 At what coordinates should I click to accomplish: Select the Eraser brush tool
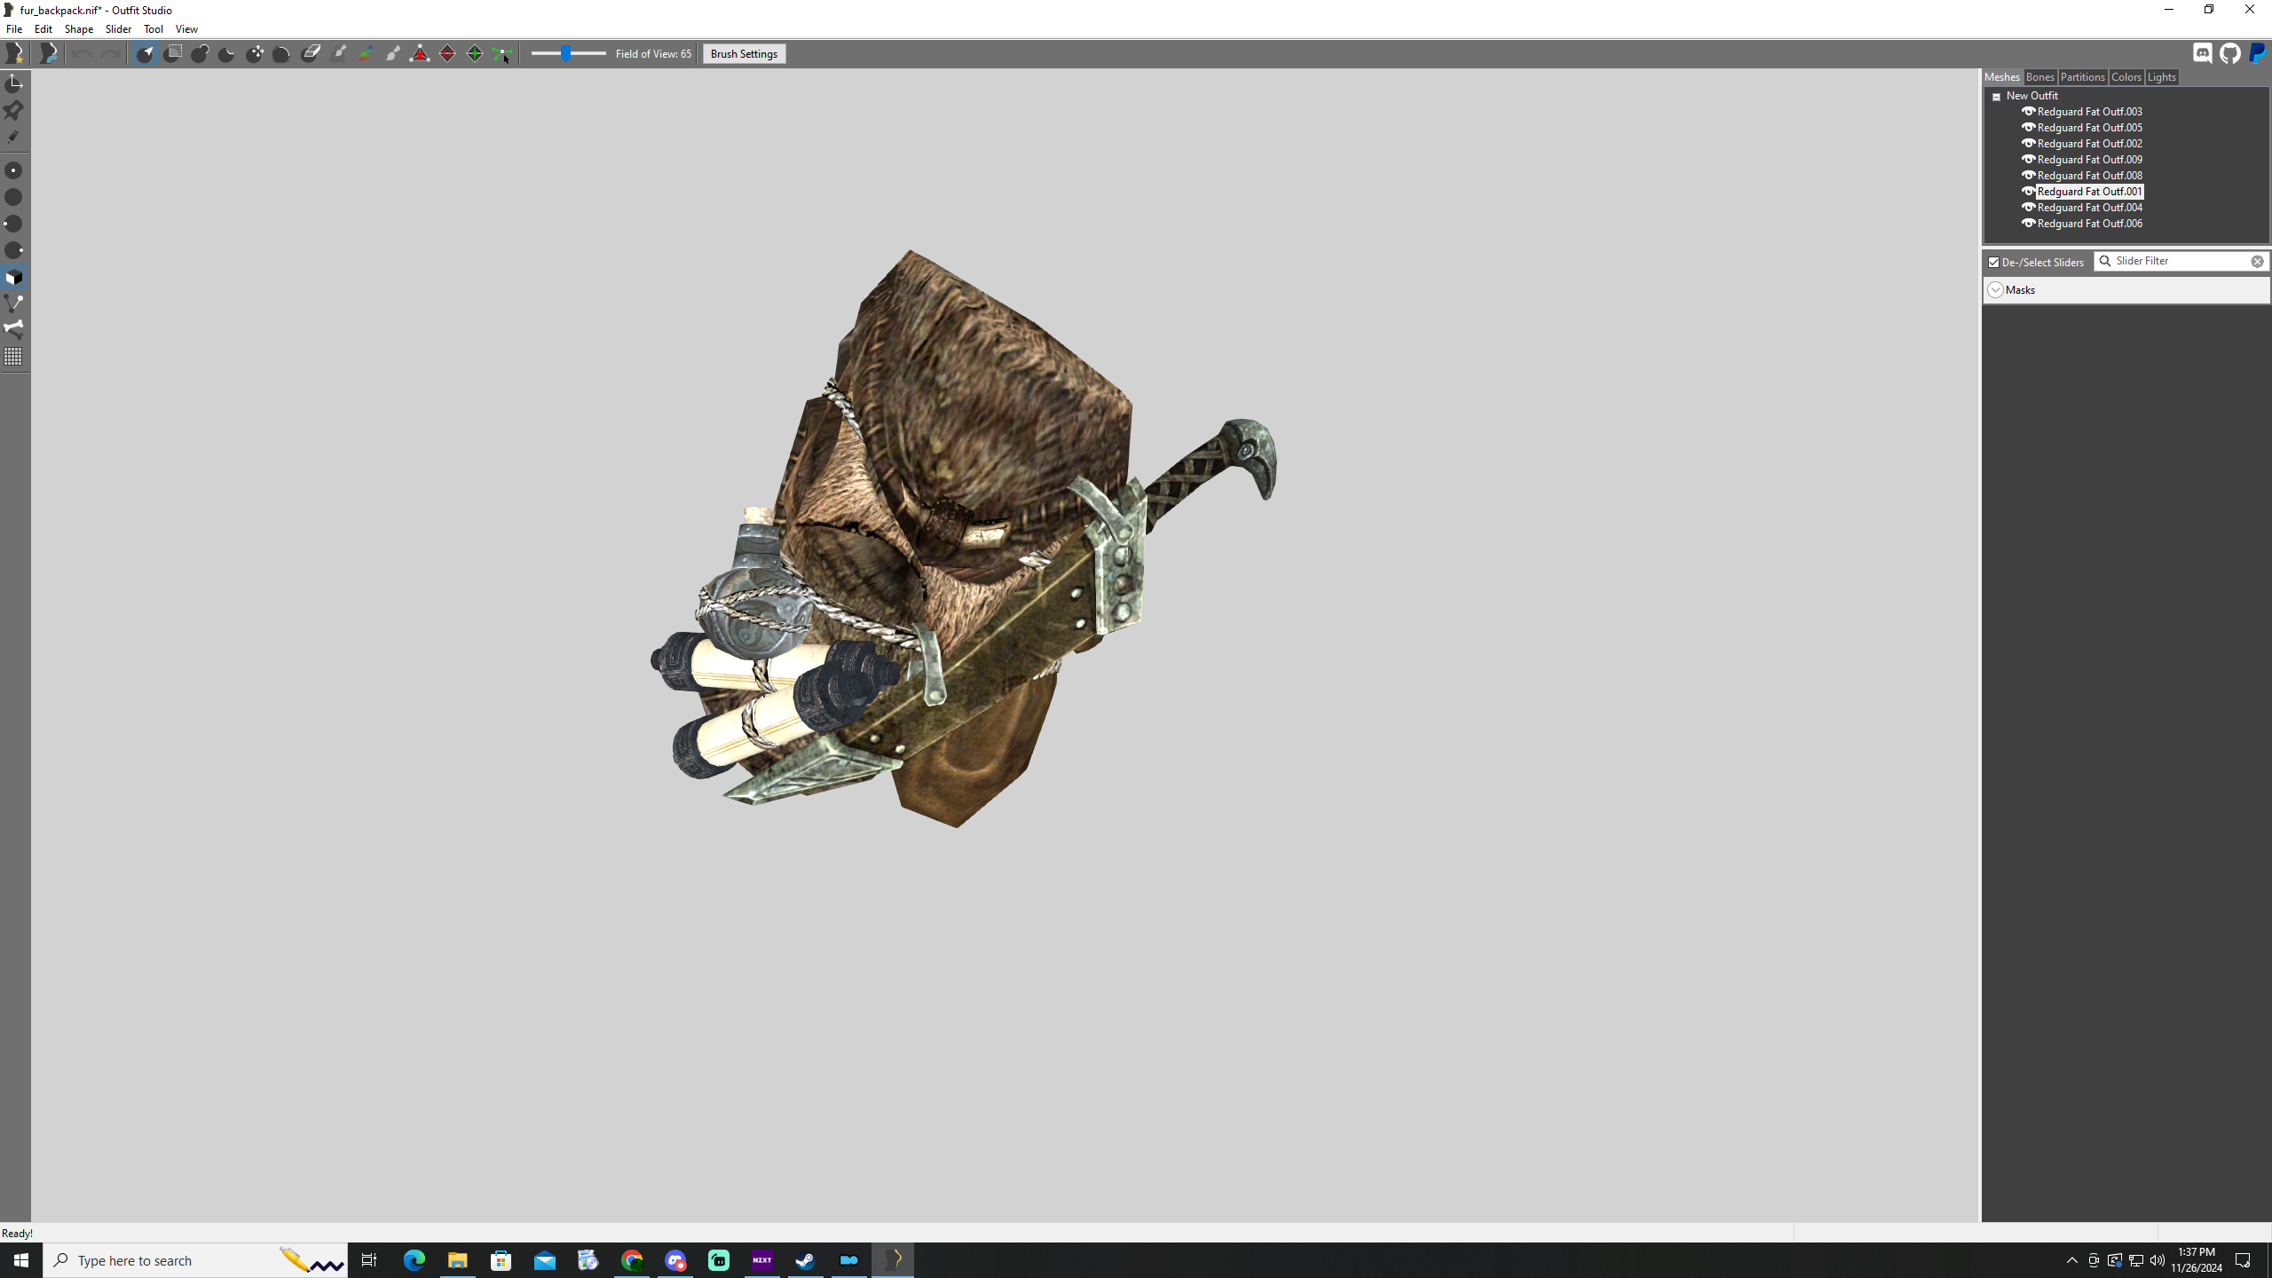pyautogui.click(x=311, y=53)
